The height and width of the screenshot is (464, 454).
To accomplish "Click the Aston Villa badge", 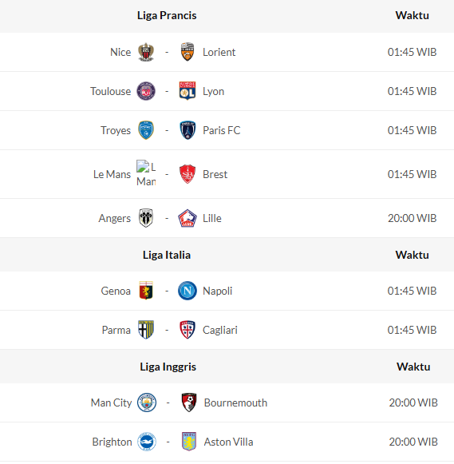I will click(x=189, y=442).
